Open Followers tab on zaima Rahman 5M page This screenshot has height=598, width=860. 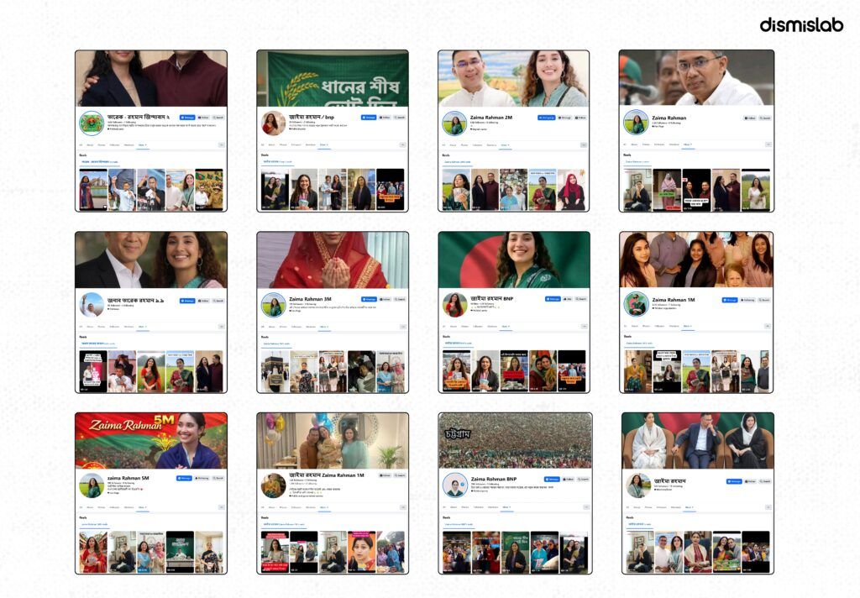click(114, 507)
